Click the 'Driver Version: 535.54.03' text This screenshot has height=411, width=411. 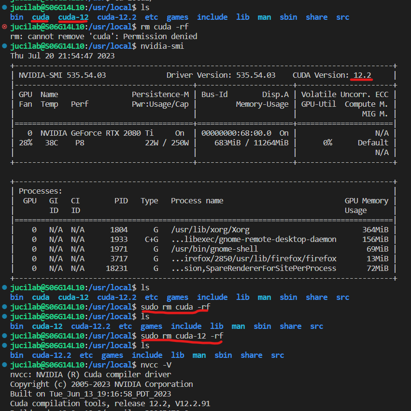pos(221,75)
